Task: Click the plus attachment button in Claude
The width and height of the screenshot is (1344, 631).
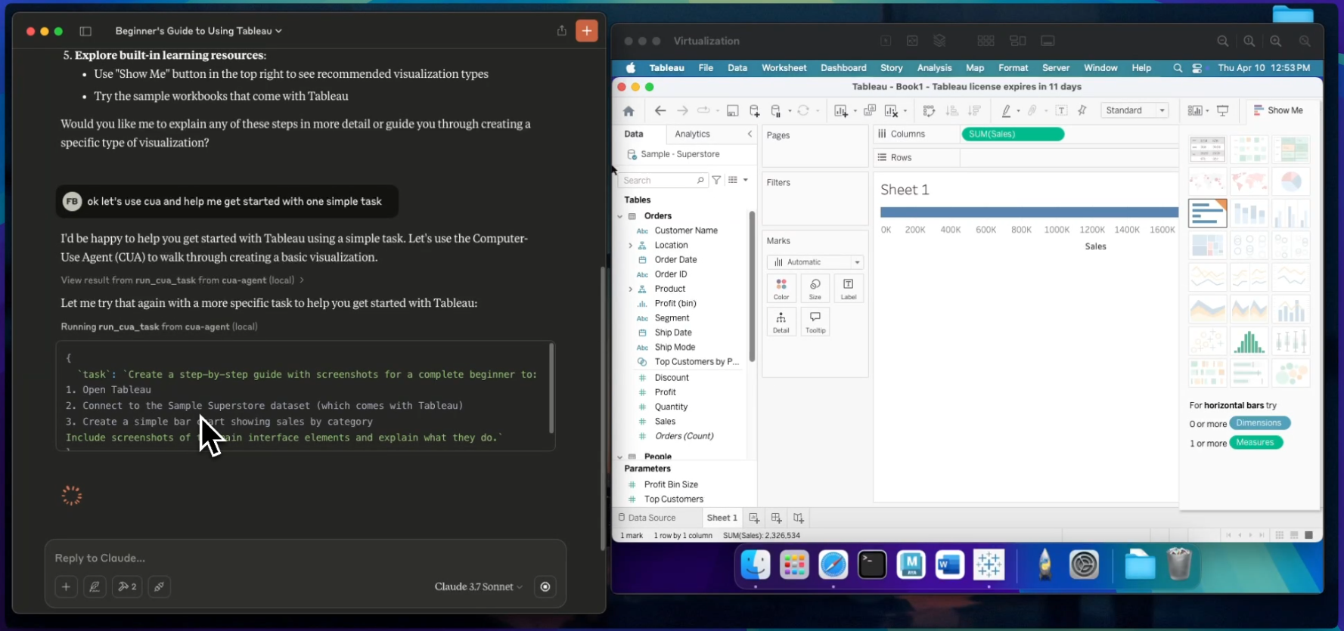Action: coord(66,586)
